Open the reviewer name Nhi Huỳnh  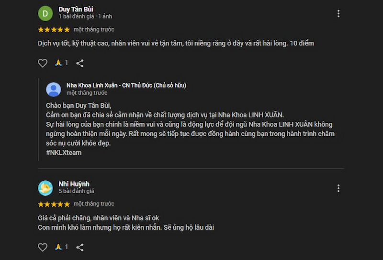(x=74, y=184)
